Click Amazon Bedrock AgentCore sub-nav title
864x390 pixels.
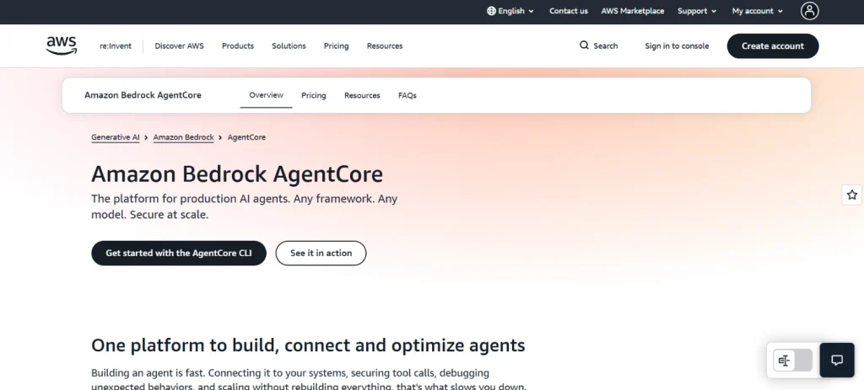pos(143,95)
